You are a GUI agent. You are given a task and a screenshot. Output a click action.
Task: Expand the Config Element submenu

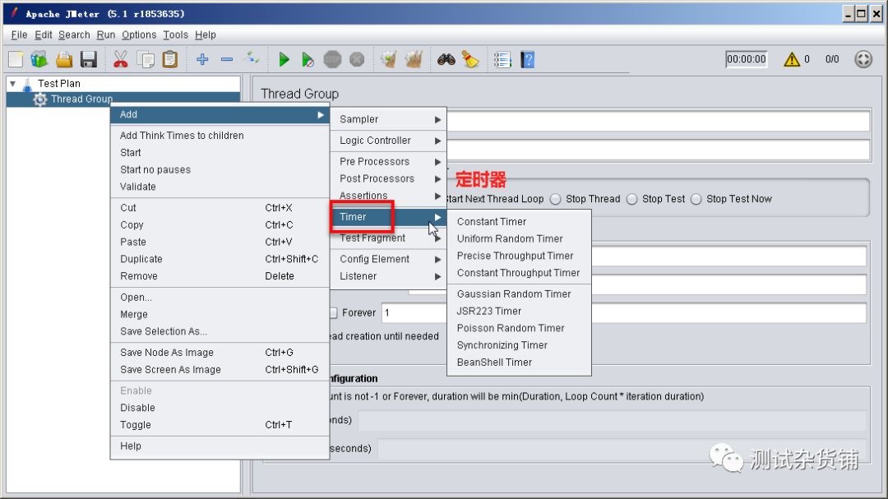pos(388,259)
